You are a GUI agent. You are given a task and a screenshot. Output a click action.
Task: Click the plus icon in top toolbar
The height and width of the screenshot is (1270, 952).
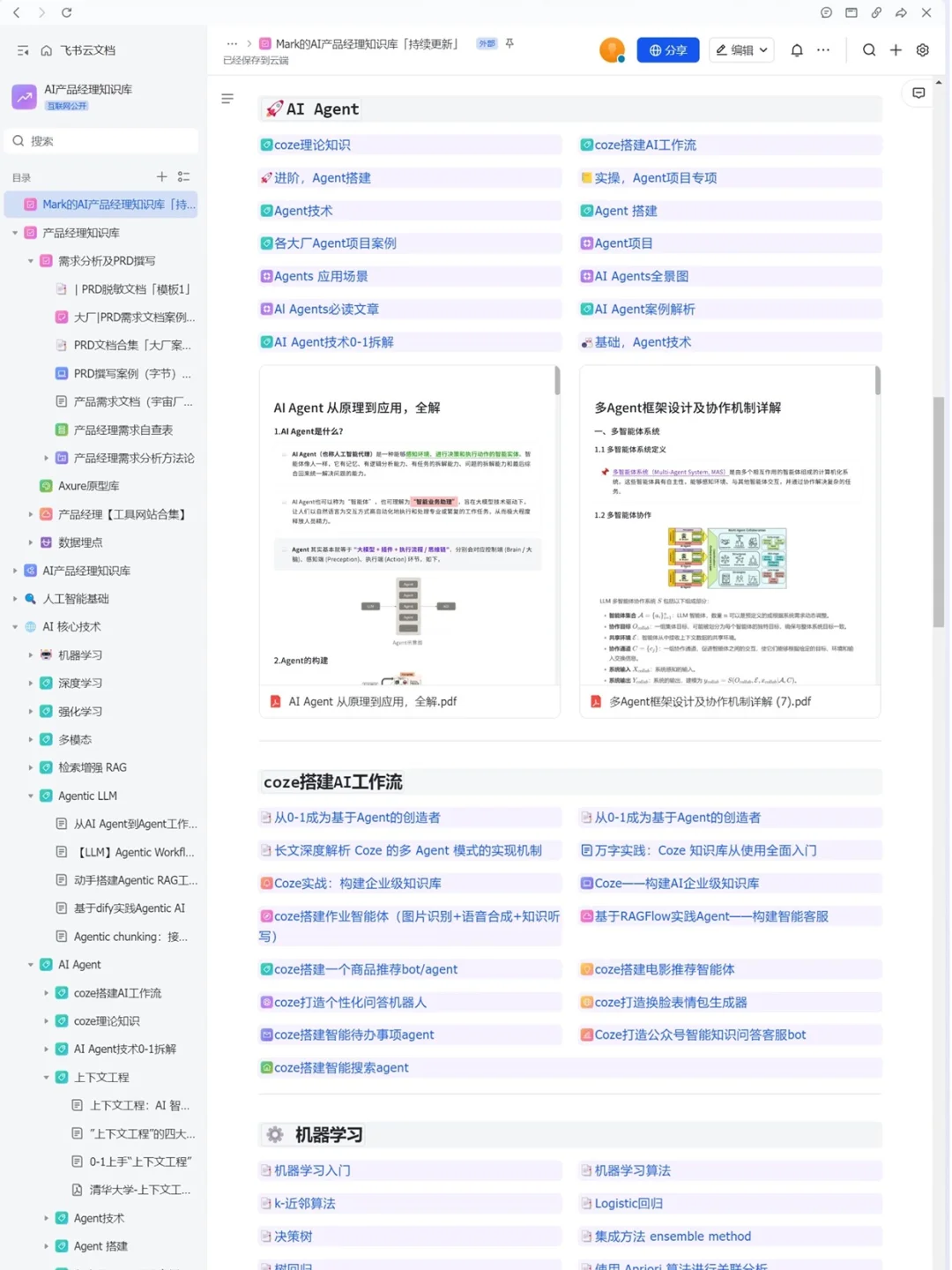pyautogui.click(x=896, y=50)
